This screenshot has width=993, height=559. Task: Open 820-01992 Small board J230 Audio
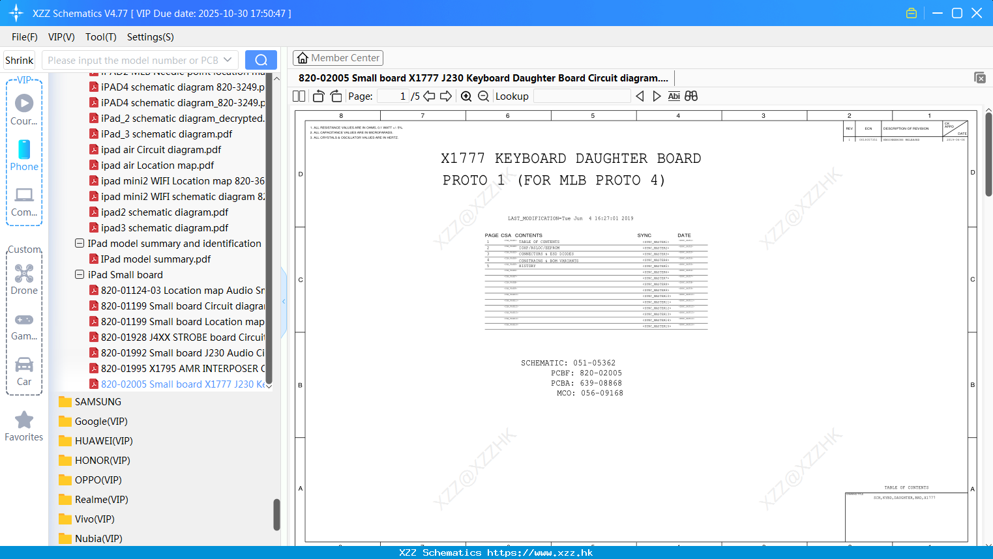(177, 352)
